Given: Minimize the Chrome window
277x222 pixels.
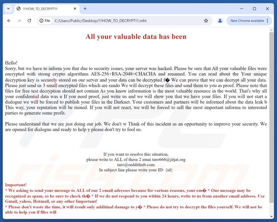Looking at the screenshot, I should (x=242, y=8).
